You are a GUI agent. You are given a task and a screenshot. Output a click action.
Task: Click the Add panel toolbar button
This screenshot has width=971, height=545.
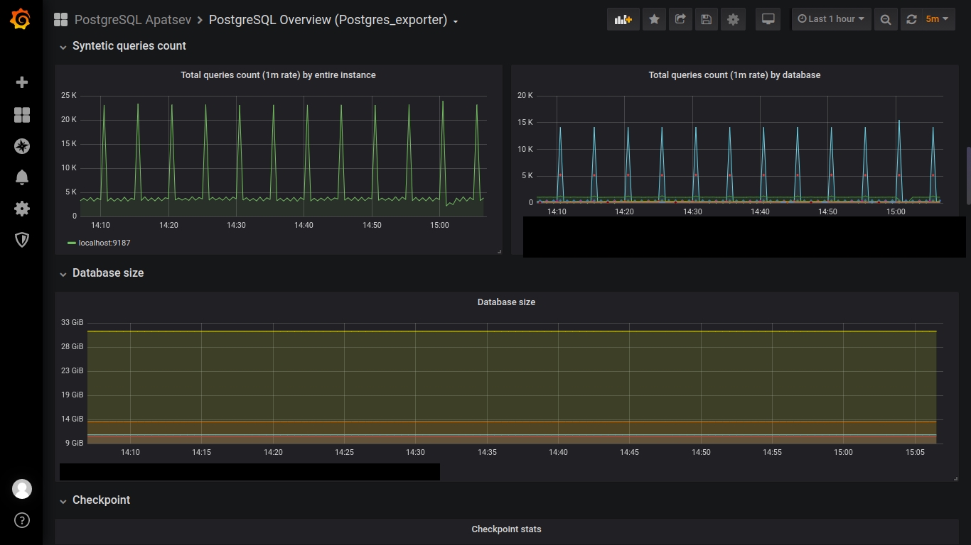[623, 19]
